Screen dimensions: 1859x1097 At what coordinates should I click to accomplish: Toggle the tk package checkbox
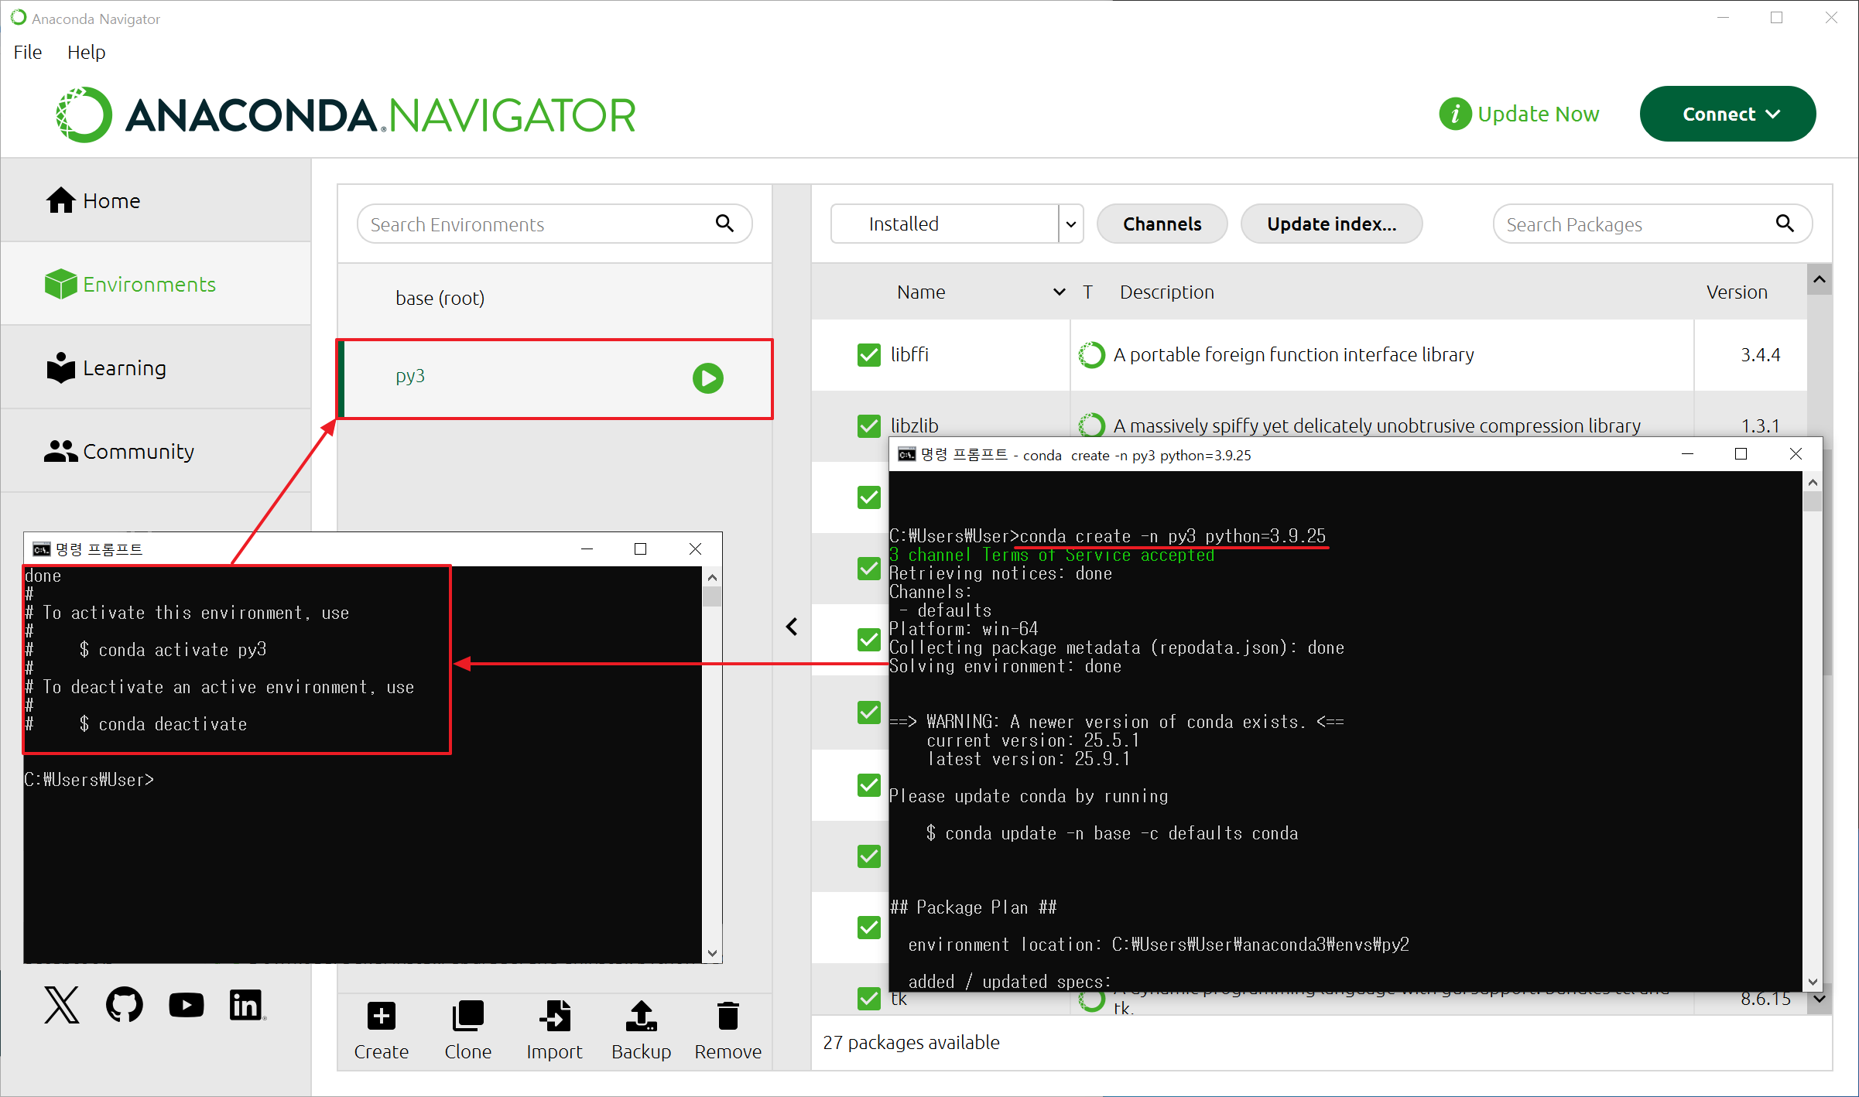[x=869, y=999]
